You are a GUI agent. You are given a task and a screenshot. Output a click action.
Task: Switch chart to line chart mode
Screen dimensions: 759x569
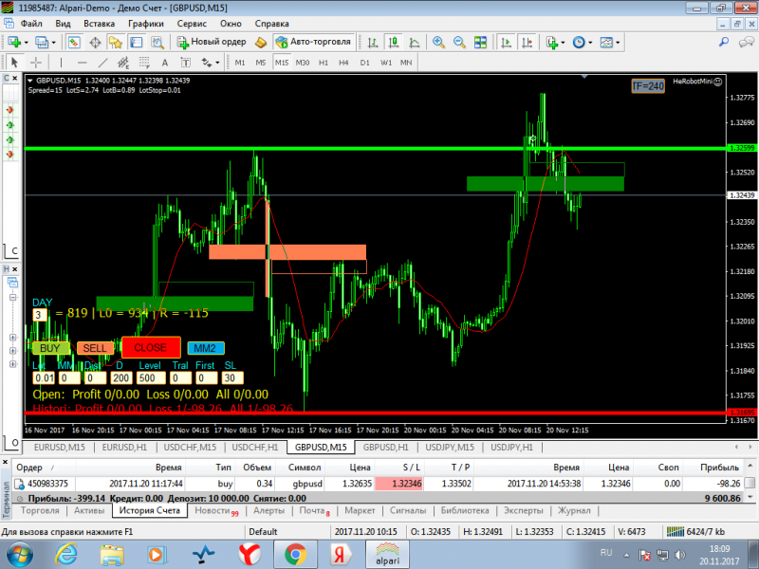click(x=415, y=43)
